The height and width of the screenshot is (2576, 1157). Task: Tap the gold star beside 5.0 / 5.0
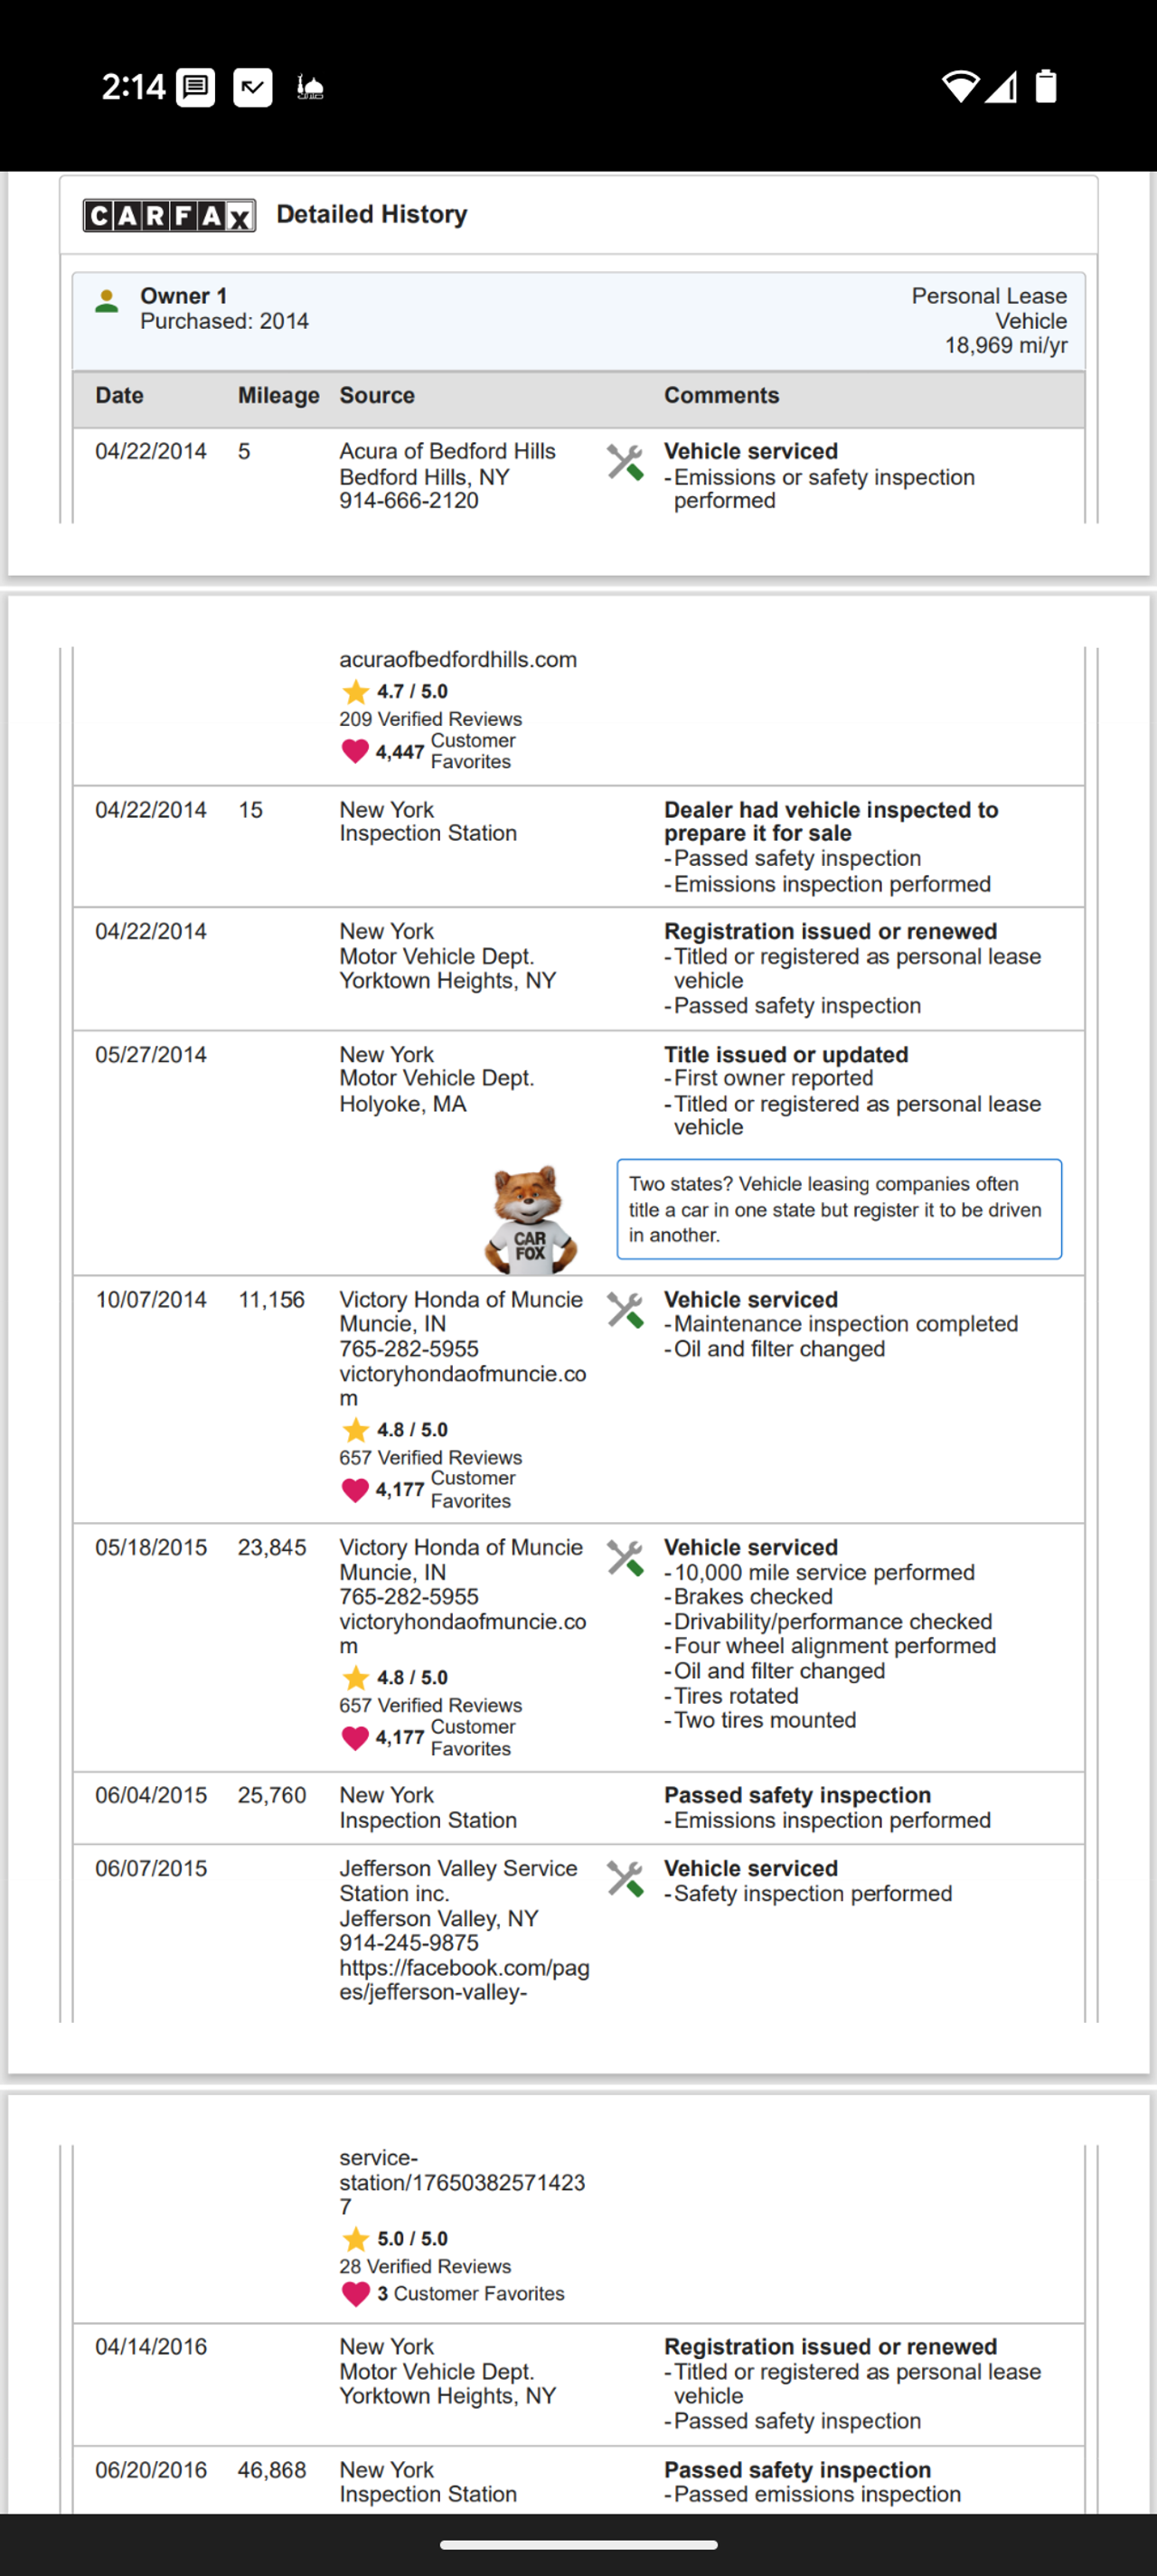point(355,2239)
